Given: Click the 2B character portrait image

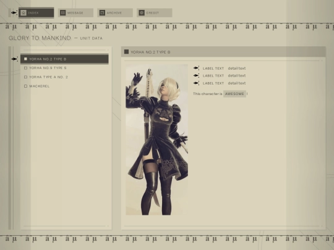Looking at the screenshot, I should 156,140.
